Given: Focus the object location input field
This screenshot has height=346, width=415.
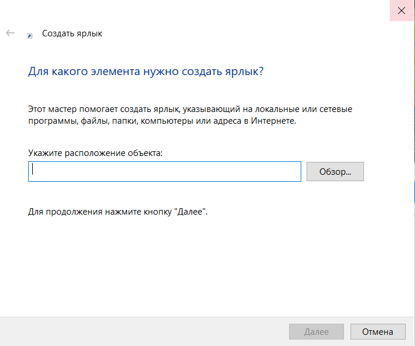Looking at the screenshot, I should [x=165, y=172].
